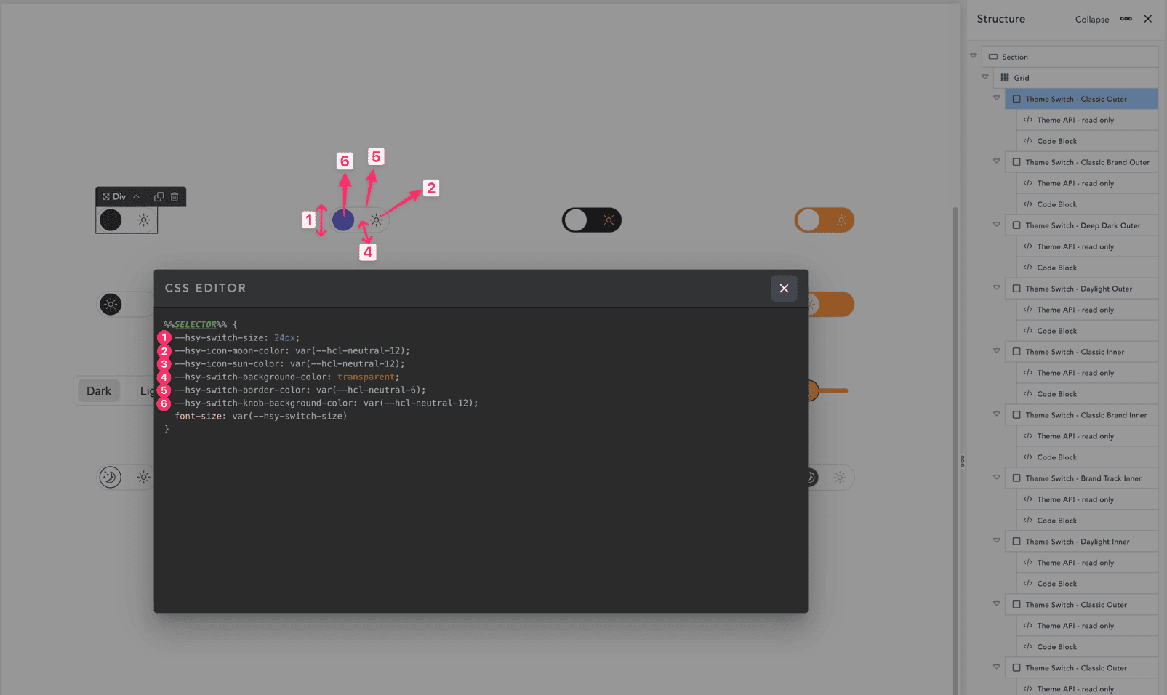Open the three-dot menu in Structure header
This screenshot has height=695, width=1167.
click(1126, 19)
